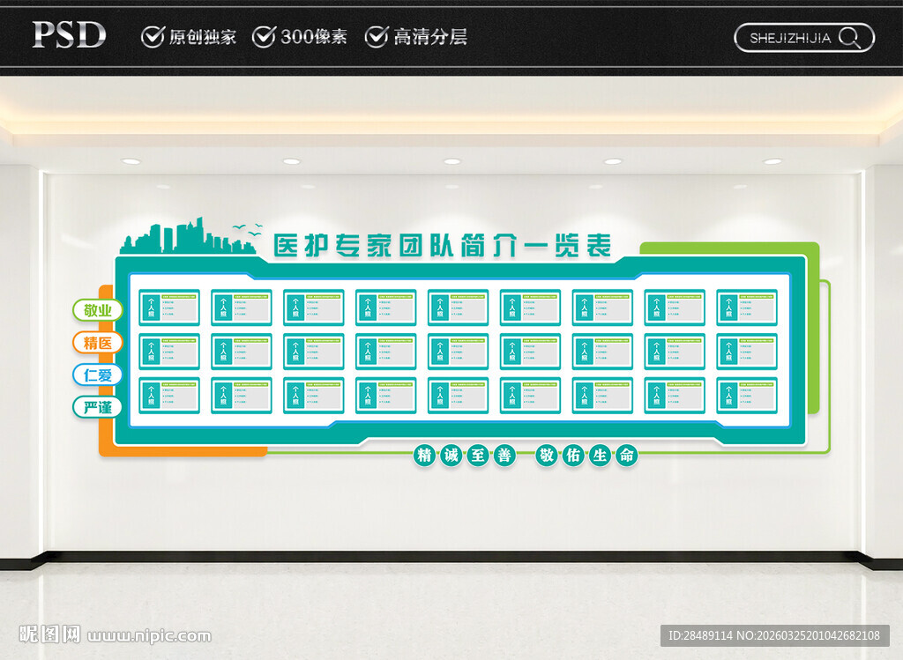
Task: Click the 敬 circle badge
Action: point(547,456)
